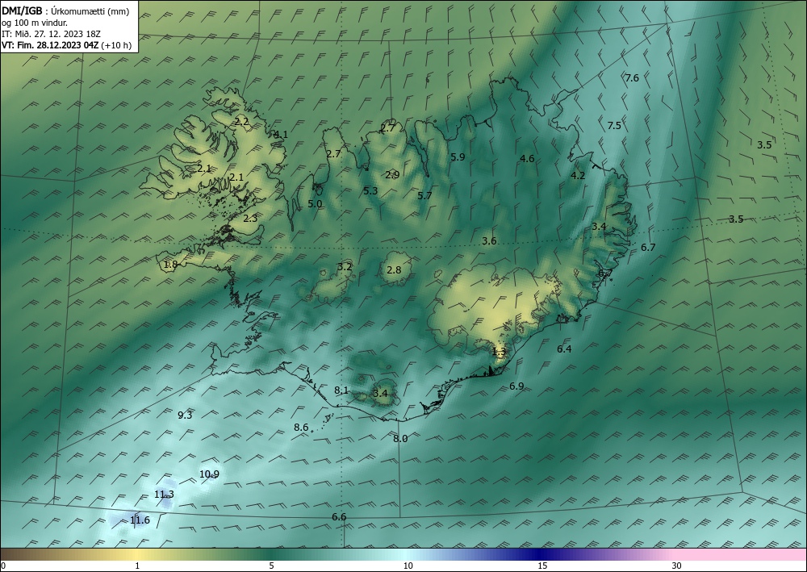The image size is (807, 572).
Task: Select the 2.9 value label
Action: pyautogui.click(x=392, y=174)
